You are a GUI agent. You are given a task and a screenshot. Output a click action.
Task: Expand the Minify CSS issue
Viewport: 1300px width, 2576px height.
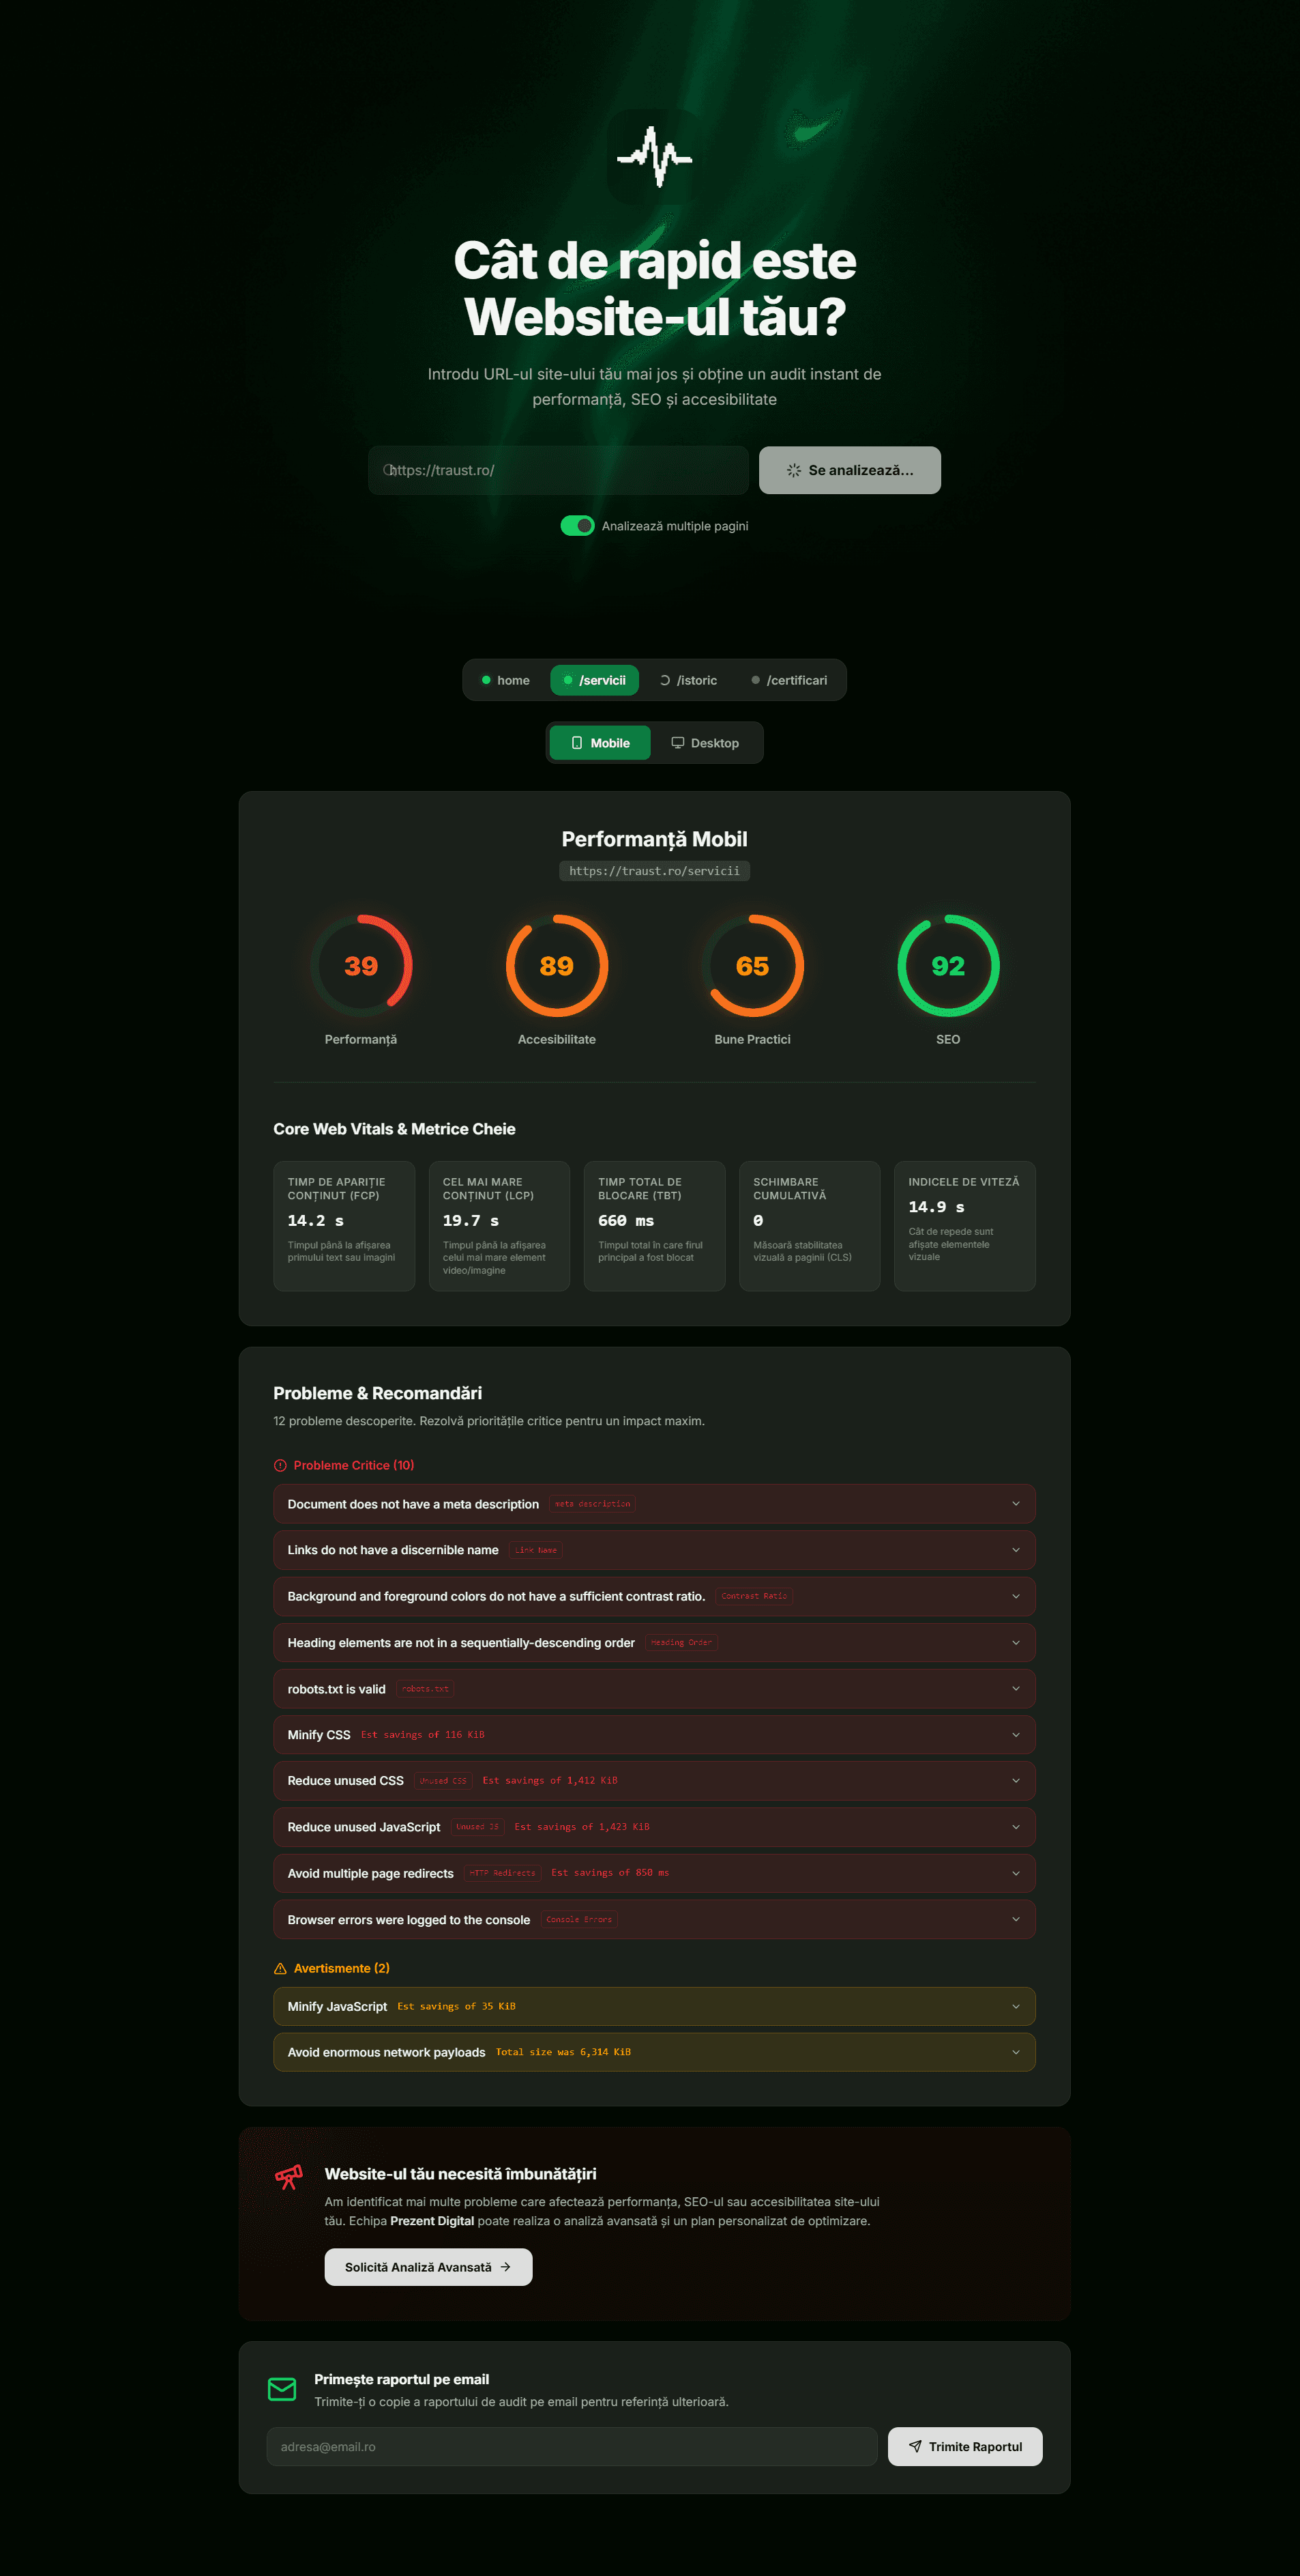pyautogui.click(x=655, y=1735)
